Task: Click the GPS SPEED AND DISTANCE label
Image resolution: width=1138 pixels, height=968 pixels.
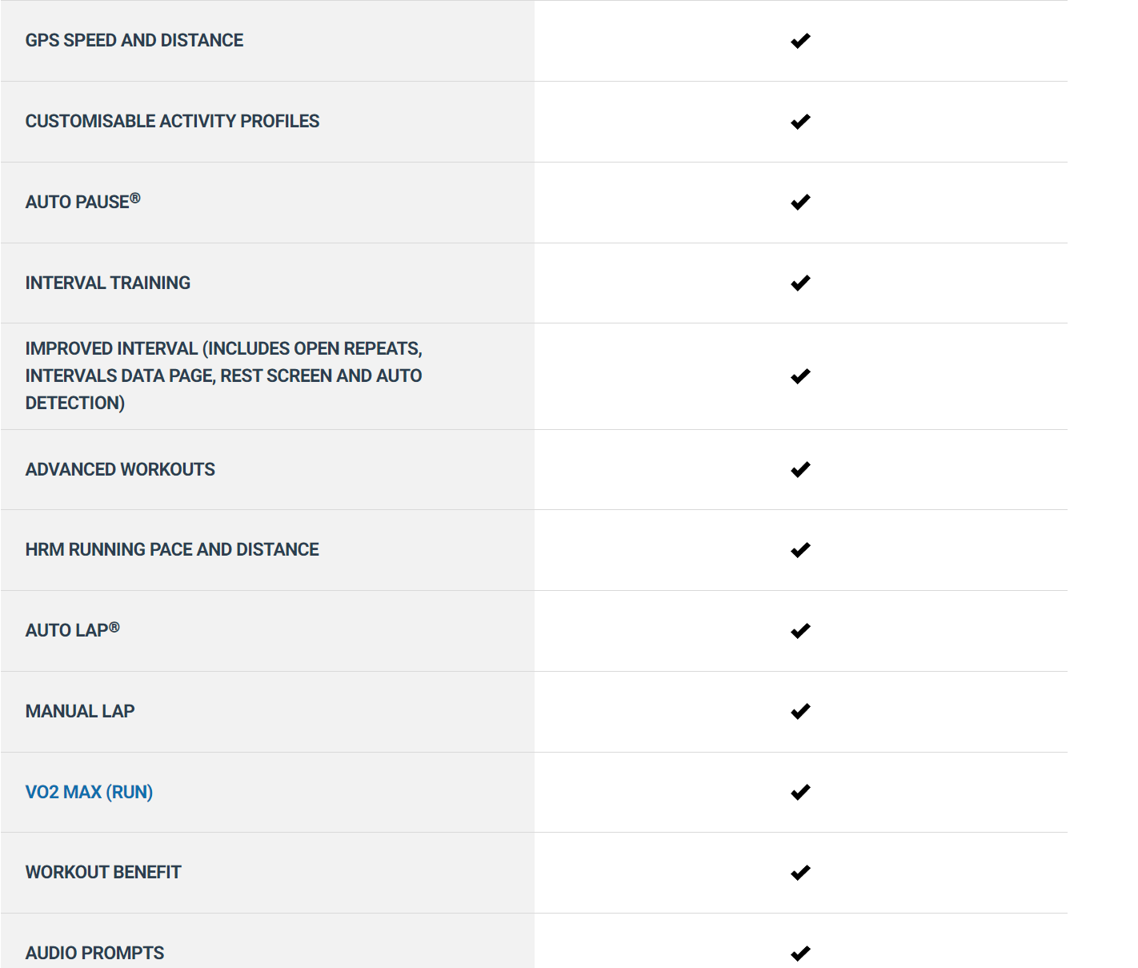Action: click(134, 40)
